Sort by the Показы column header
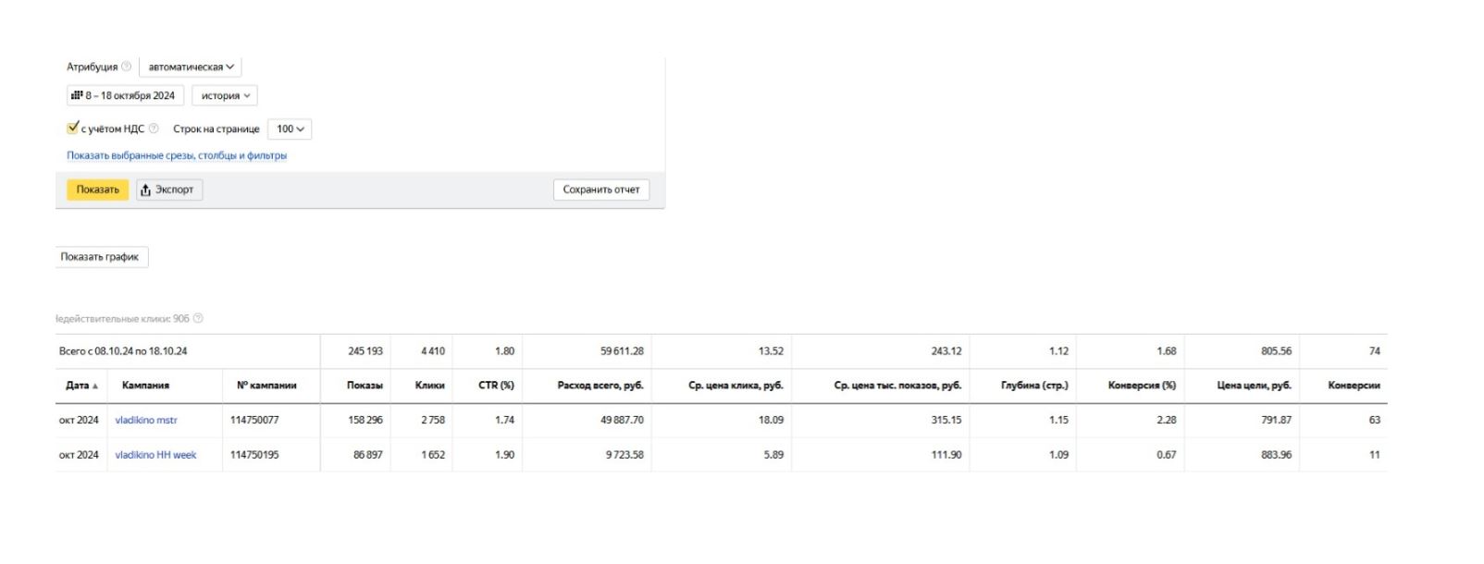1484x564 pixels. pyautogui.click(x=365, y=386)
